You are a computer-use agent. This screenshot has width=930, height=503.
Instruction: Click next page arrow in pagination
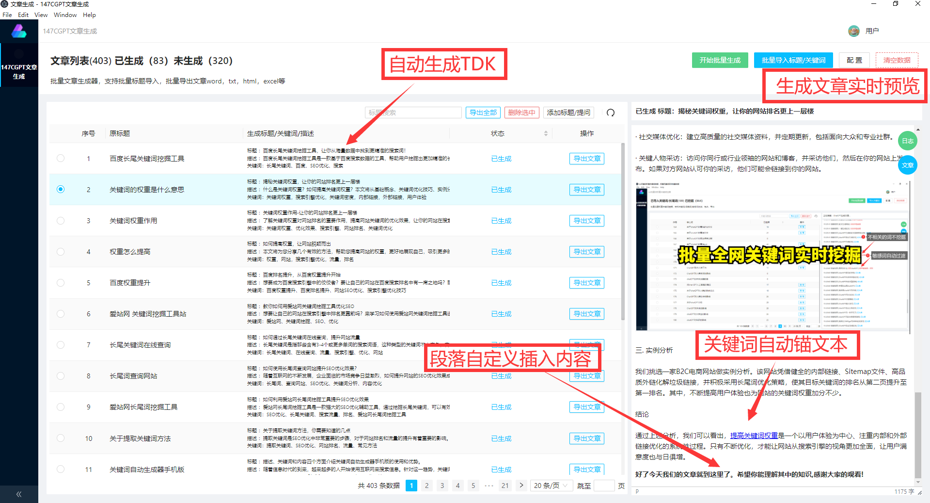521,485
